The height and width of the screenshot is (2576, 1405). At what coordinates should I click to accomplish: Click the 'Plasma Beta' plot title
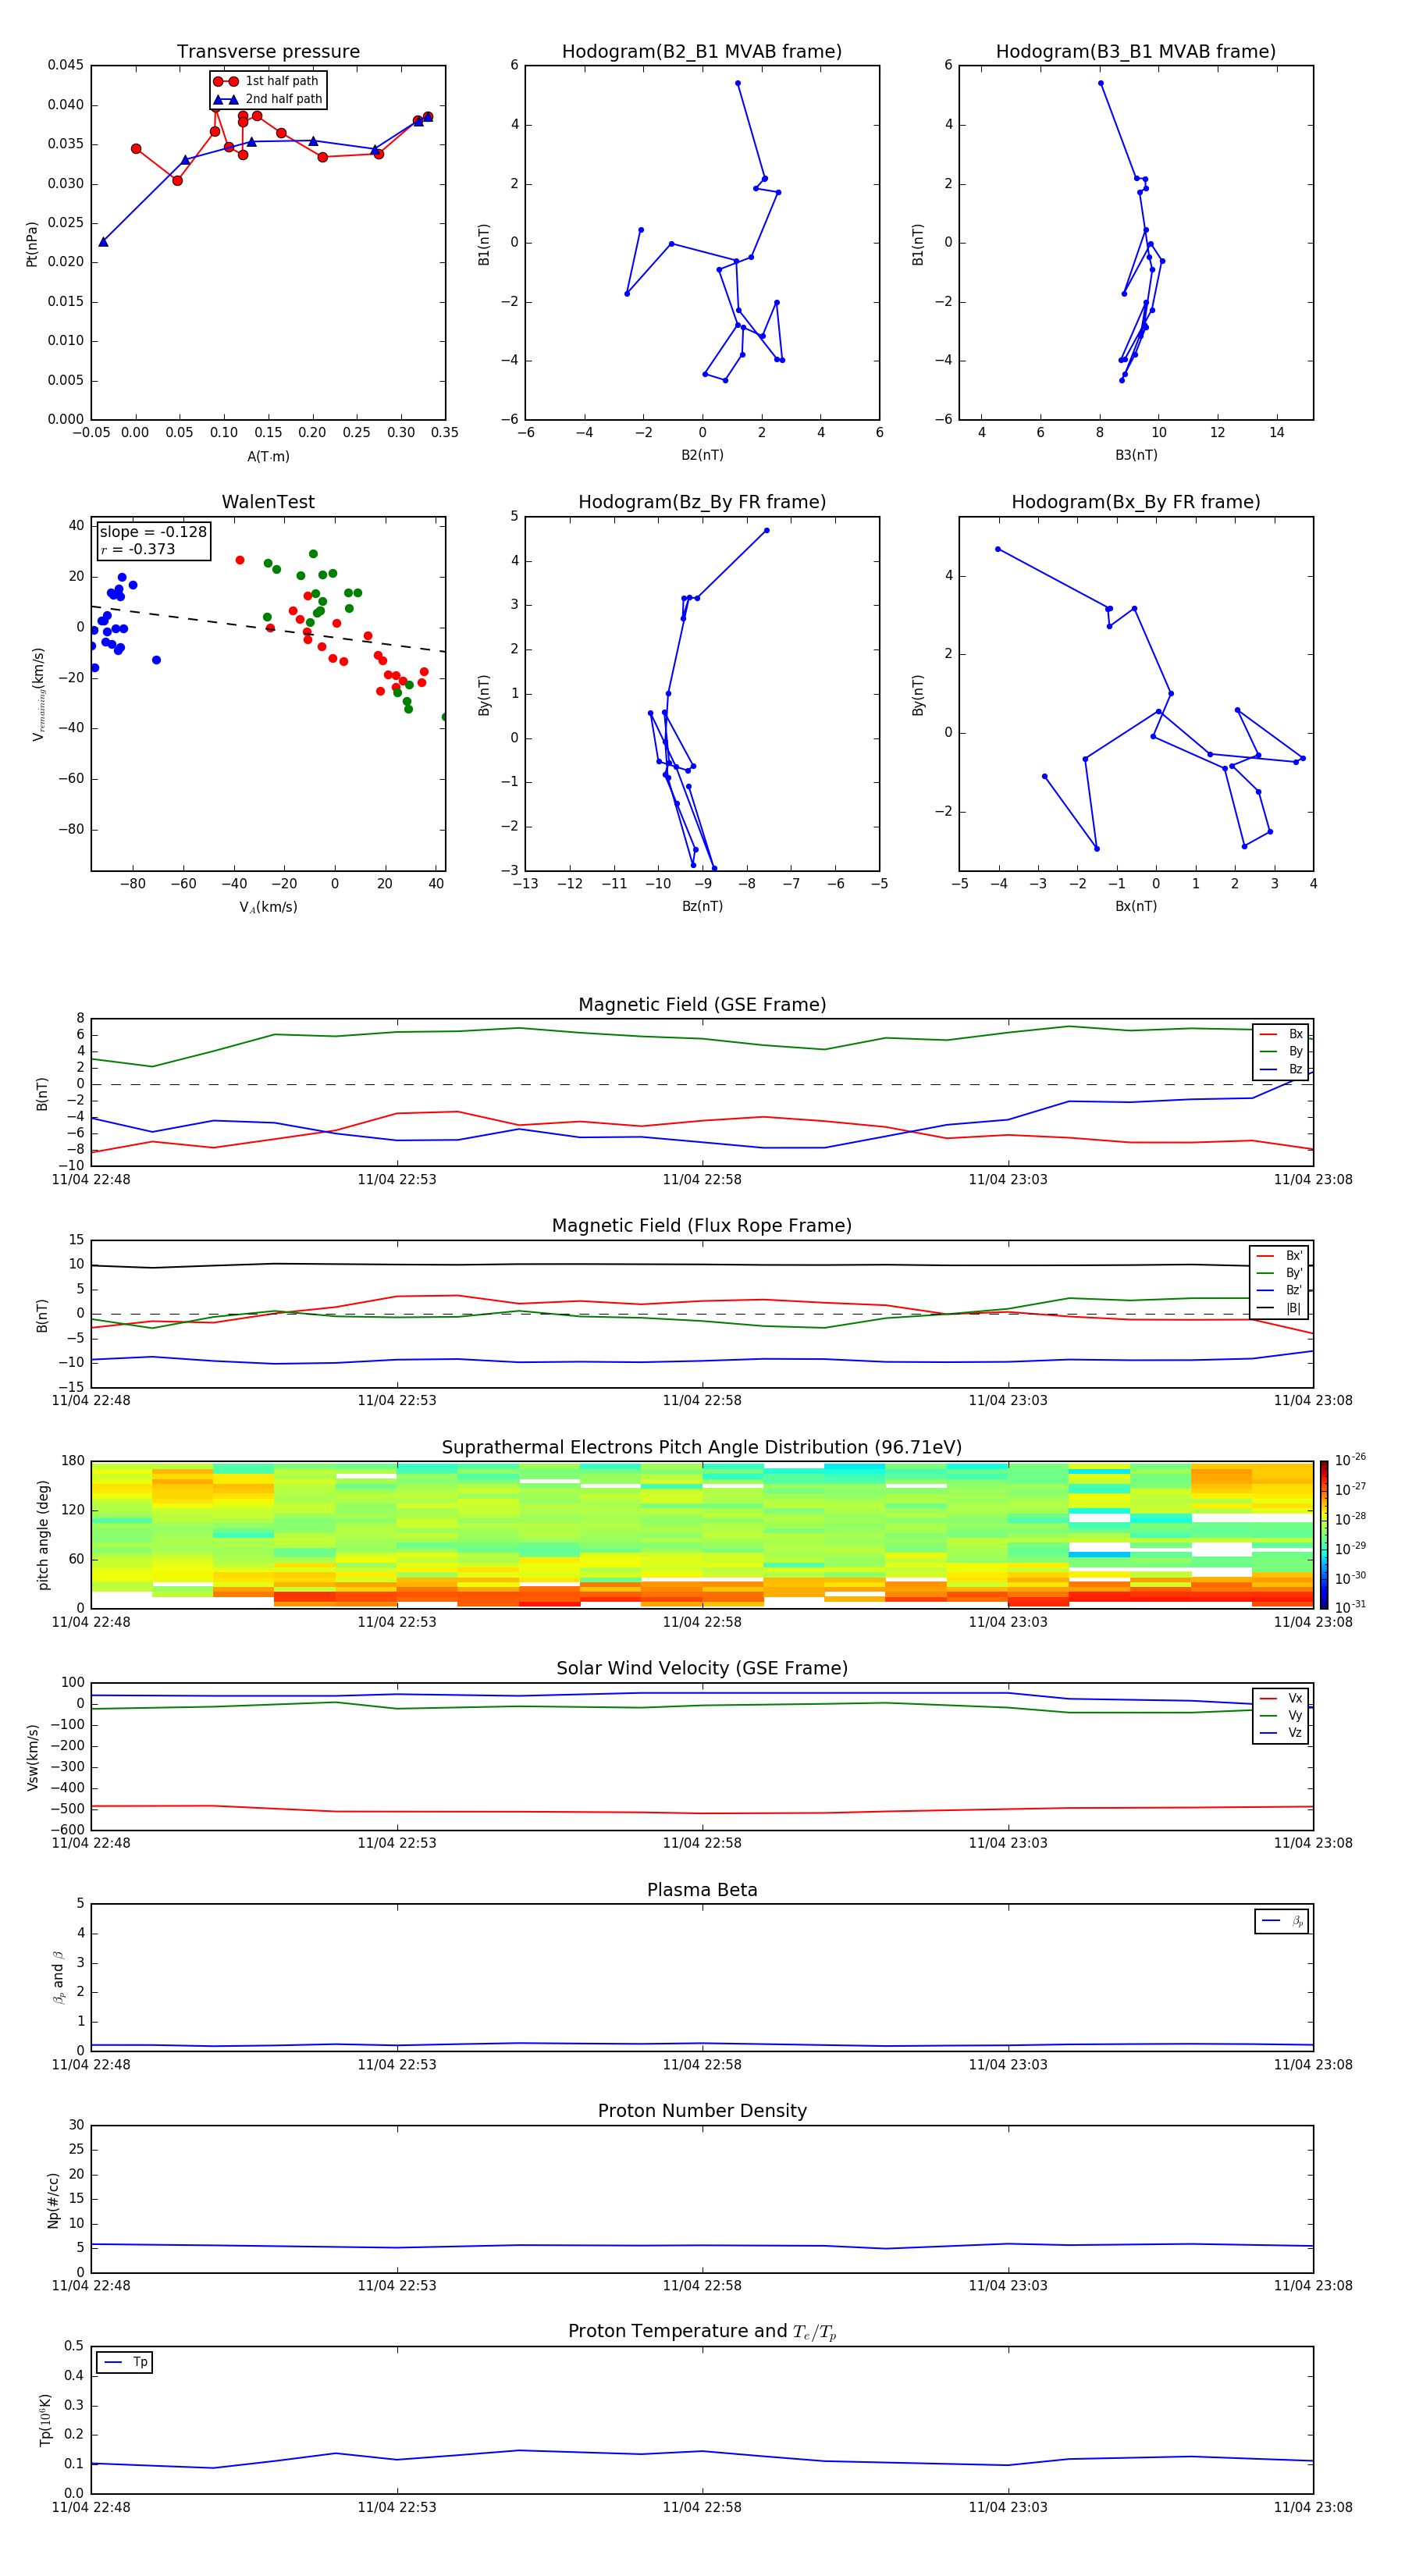pyautogui.click(x=702, y=1890)
